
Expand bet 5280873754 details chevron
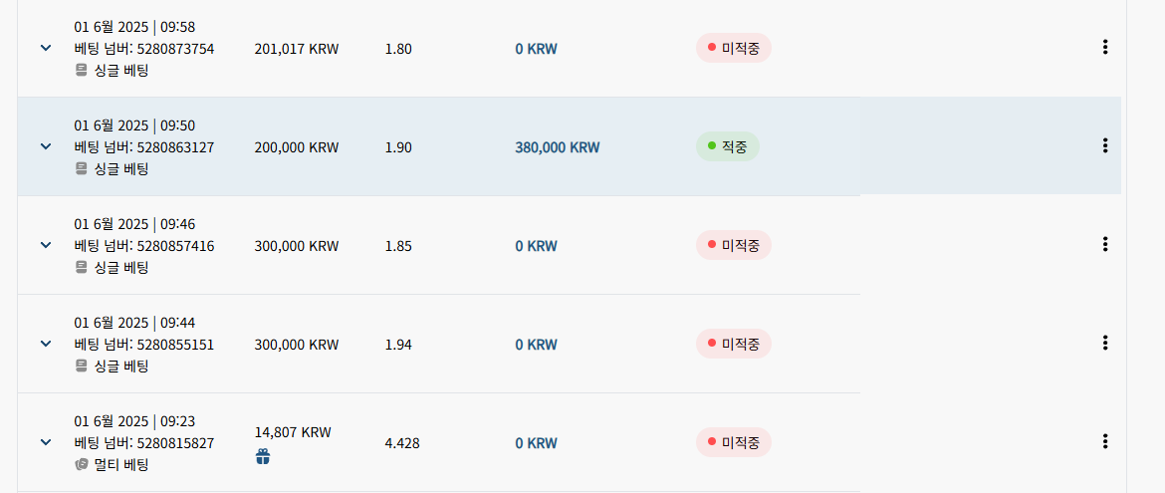(x=46, y=48)
